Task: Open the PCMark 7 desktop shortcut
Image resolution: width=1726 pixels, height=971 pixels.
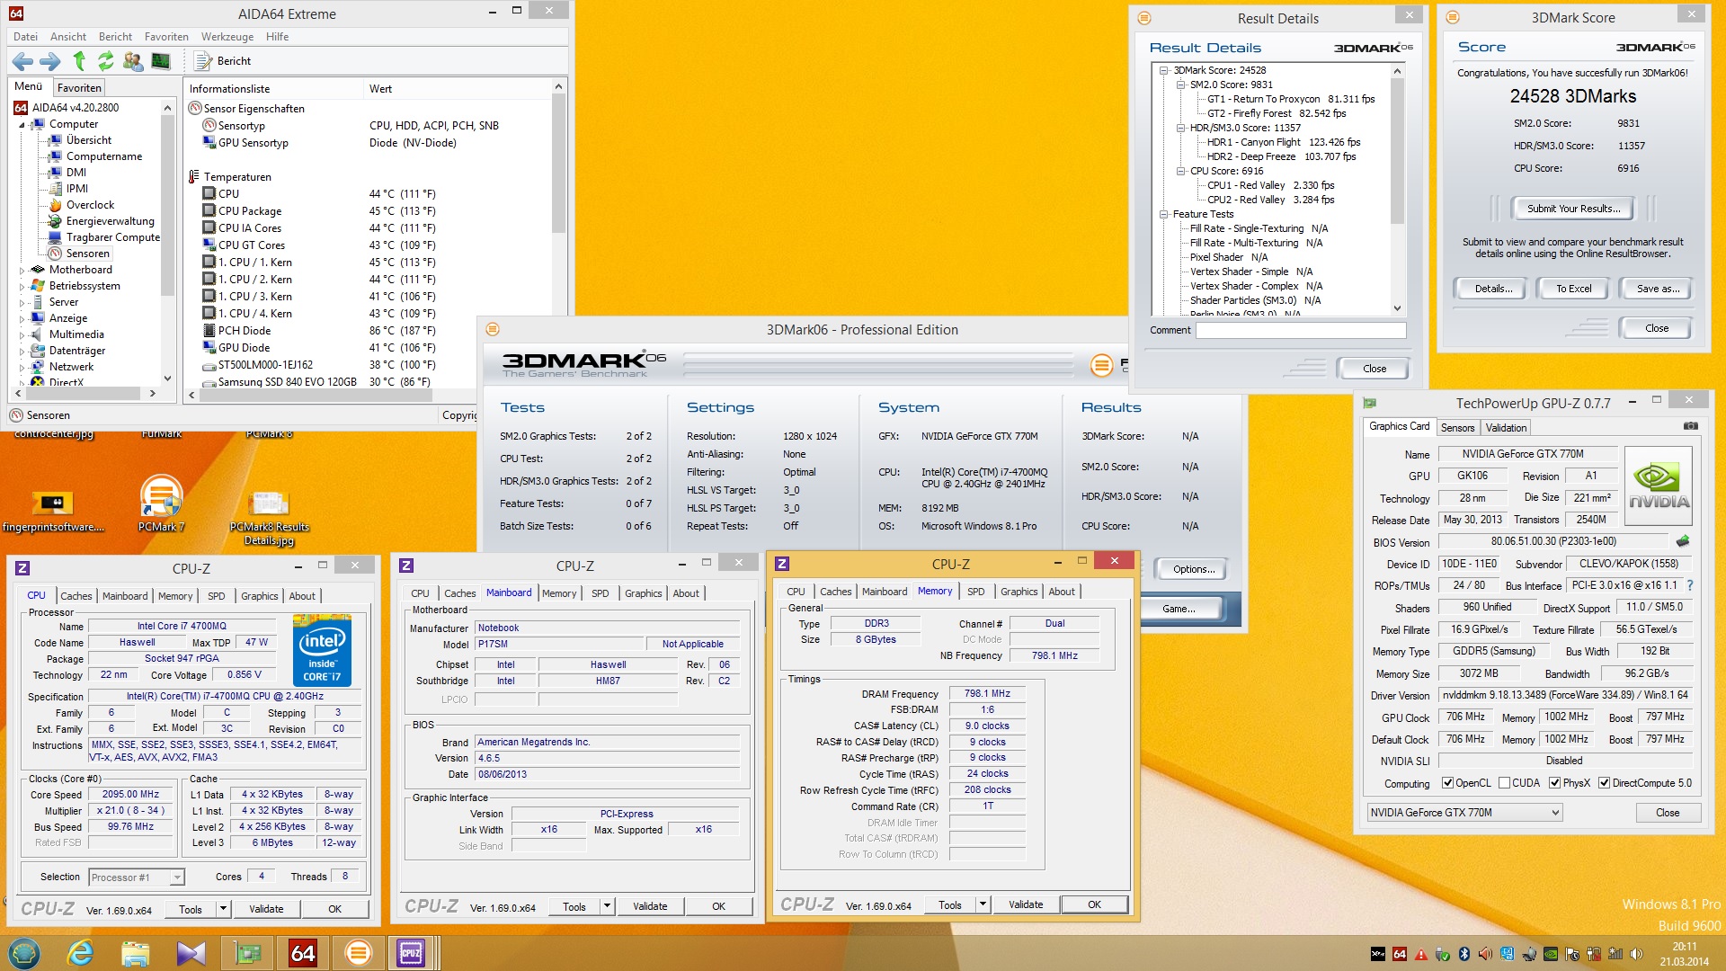Action: coord(161,504)
